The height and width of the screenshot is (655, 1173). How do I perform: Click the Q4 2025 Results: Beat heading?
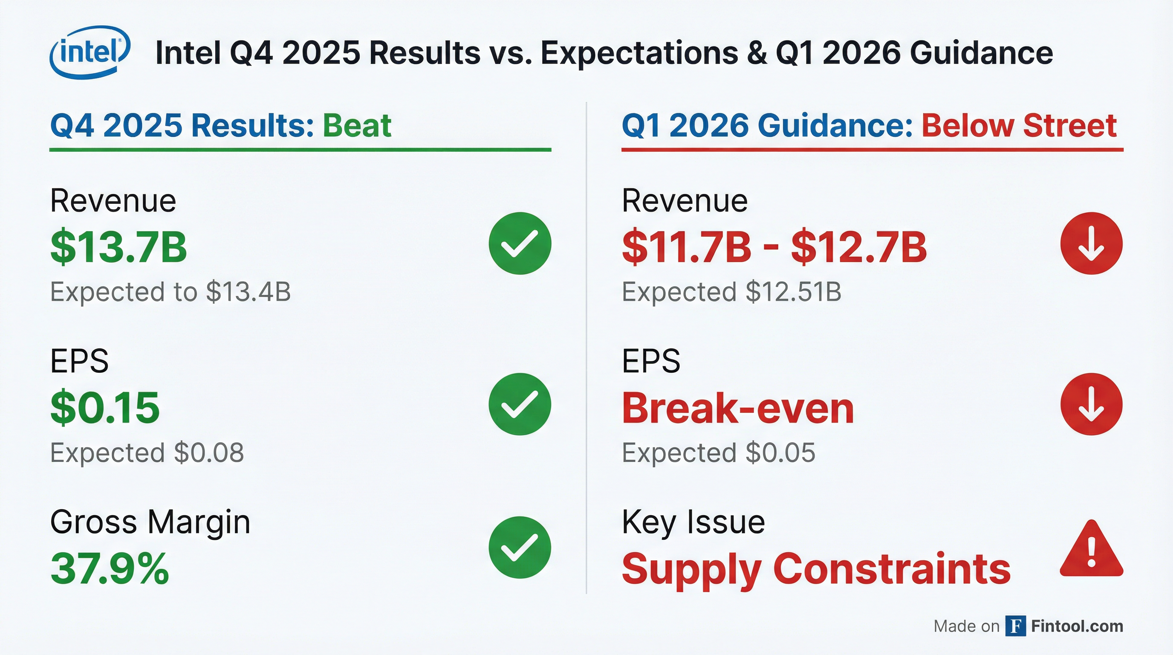[221, 125]
